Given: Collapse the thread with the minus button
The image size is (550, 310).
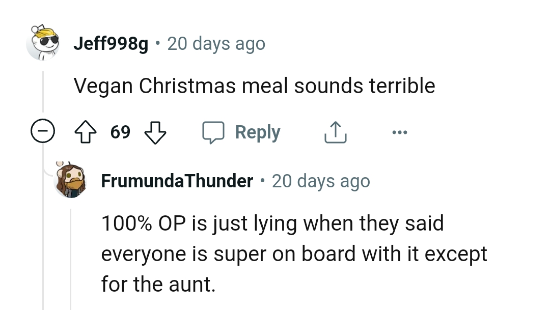Looking at the screenshot, I should (x=43, y=131).
